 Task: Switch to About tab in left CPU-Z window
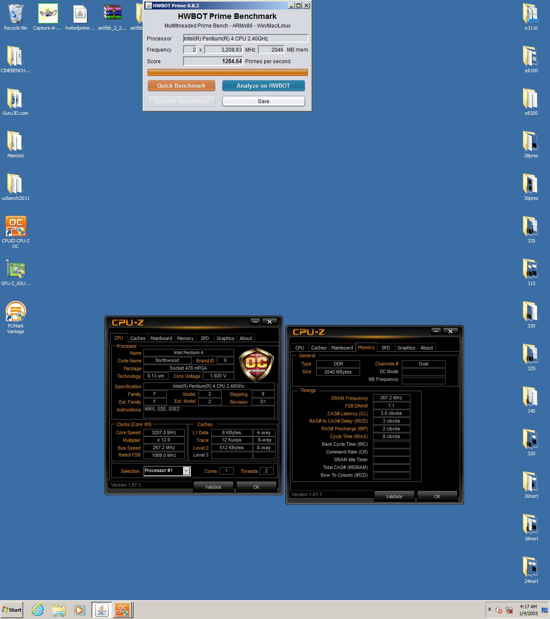[x=246, y=338]
